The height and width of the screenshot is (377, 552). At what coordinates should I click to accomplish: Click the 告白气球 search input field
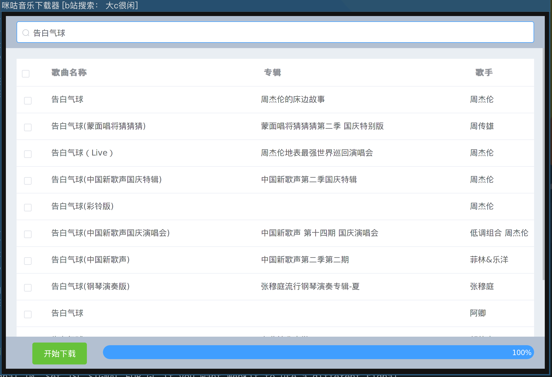pyautogui.click(x=275, y=33)
